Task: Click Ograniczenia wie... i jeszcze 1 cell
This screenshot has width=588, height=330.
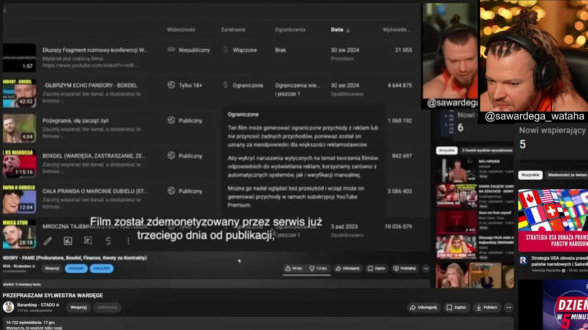Action: 298,89
